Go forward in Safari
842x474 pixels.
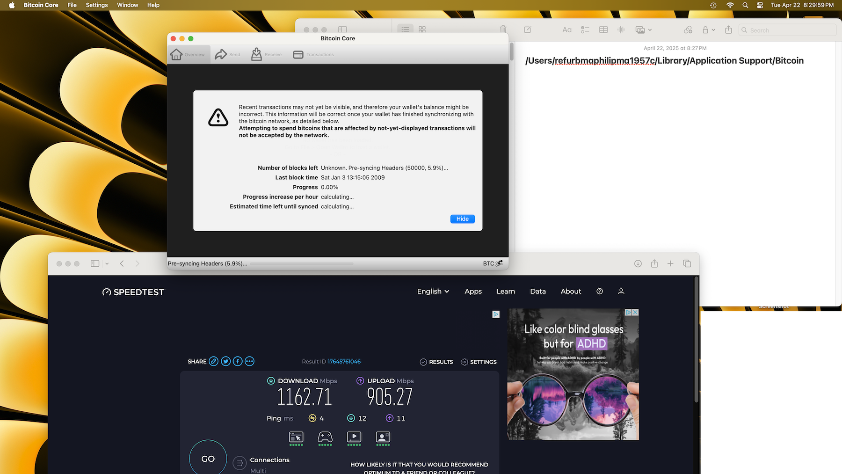click(137, 263)
